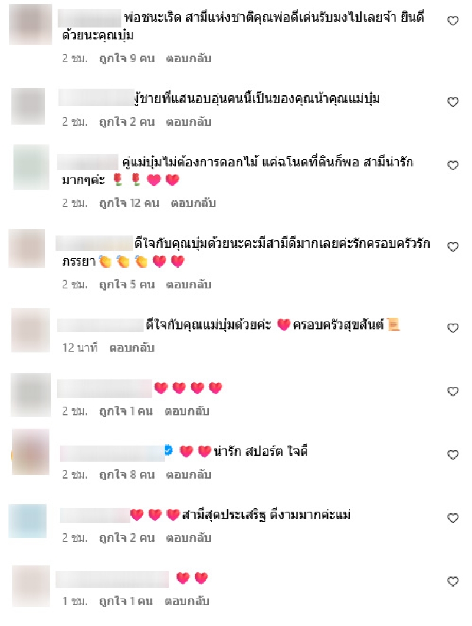Reply to the verified user's comment
The height and width of the screenshot is (626, 472).
coord(189,475)
